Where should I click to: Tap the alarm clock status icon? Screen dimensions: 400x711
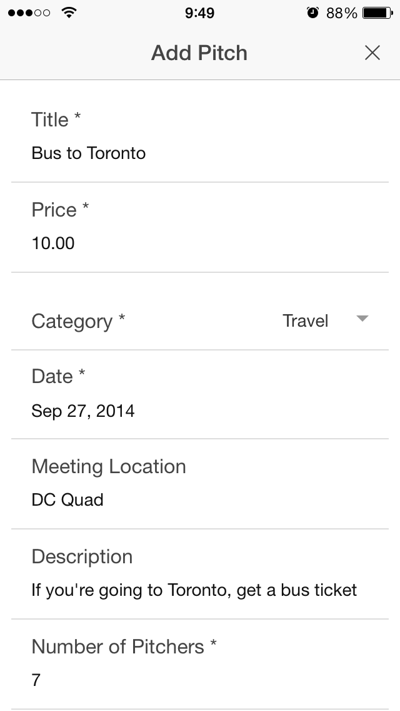(x=312, y=13)
